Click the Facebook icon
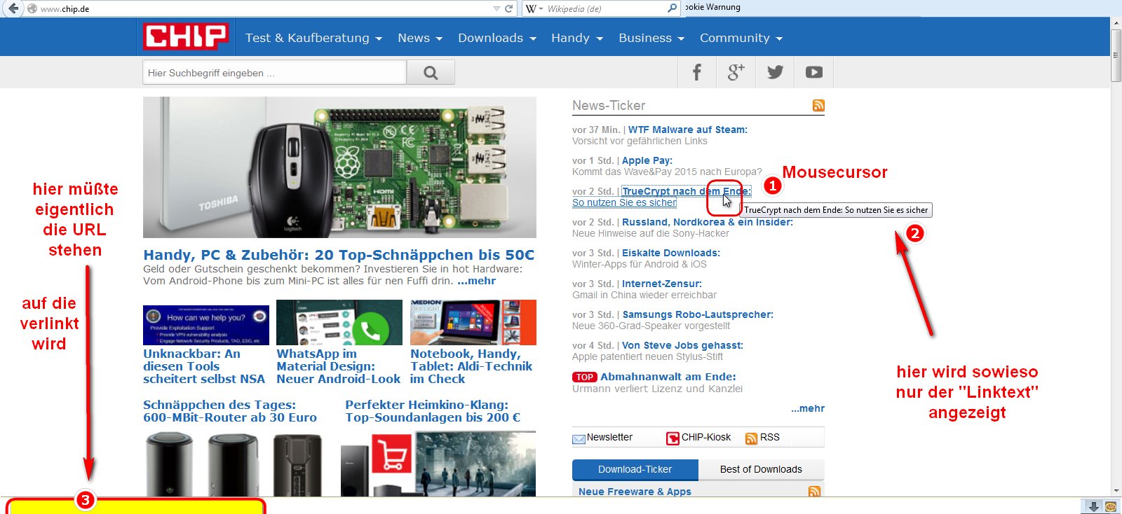Viewport: 1122px width, 514px height. point(696,72)
